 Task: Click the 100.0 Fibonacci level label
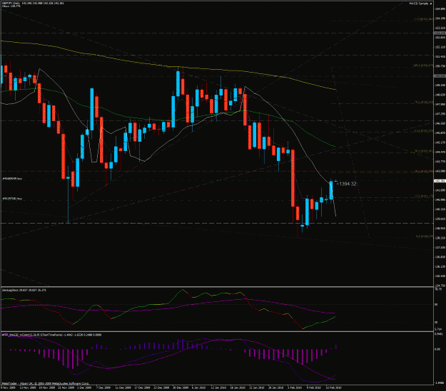click(423, 66)
